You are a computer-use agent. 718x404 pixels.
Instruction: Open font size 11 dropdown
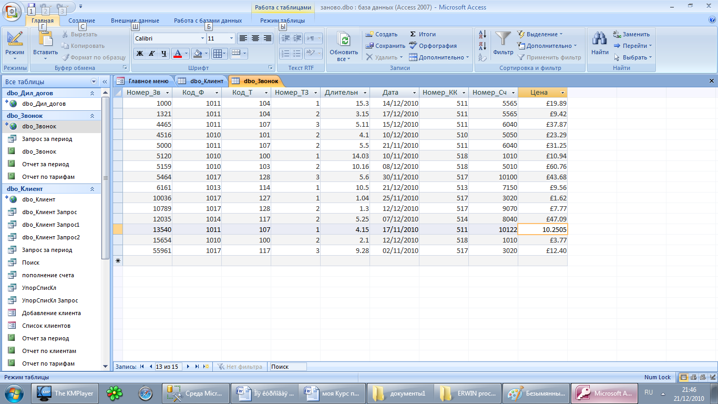point(231,38)
